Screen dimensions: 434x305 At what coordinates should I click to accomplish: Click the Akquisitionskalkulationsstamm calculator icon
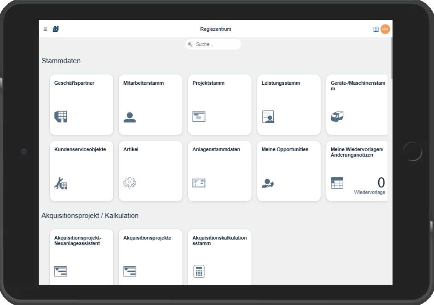pos(199,271)
